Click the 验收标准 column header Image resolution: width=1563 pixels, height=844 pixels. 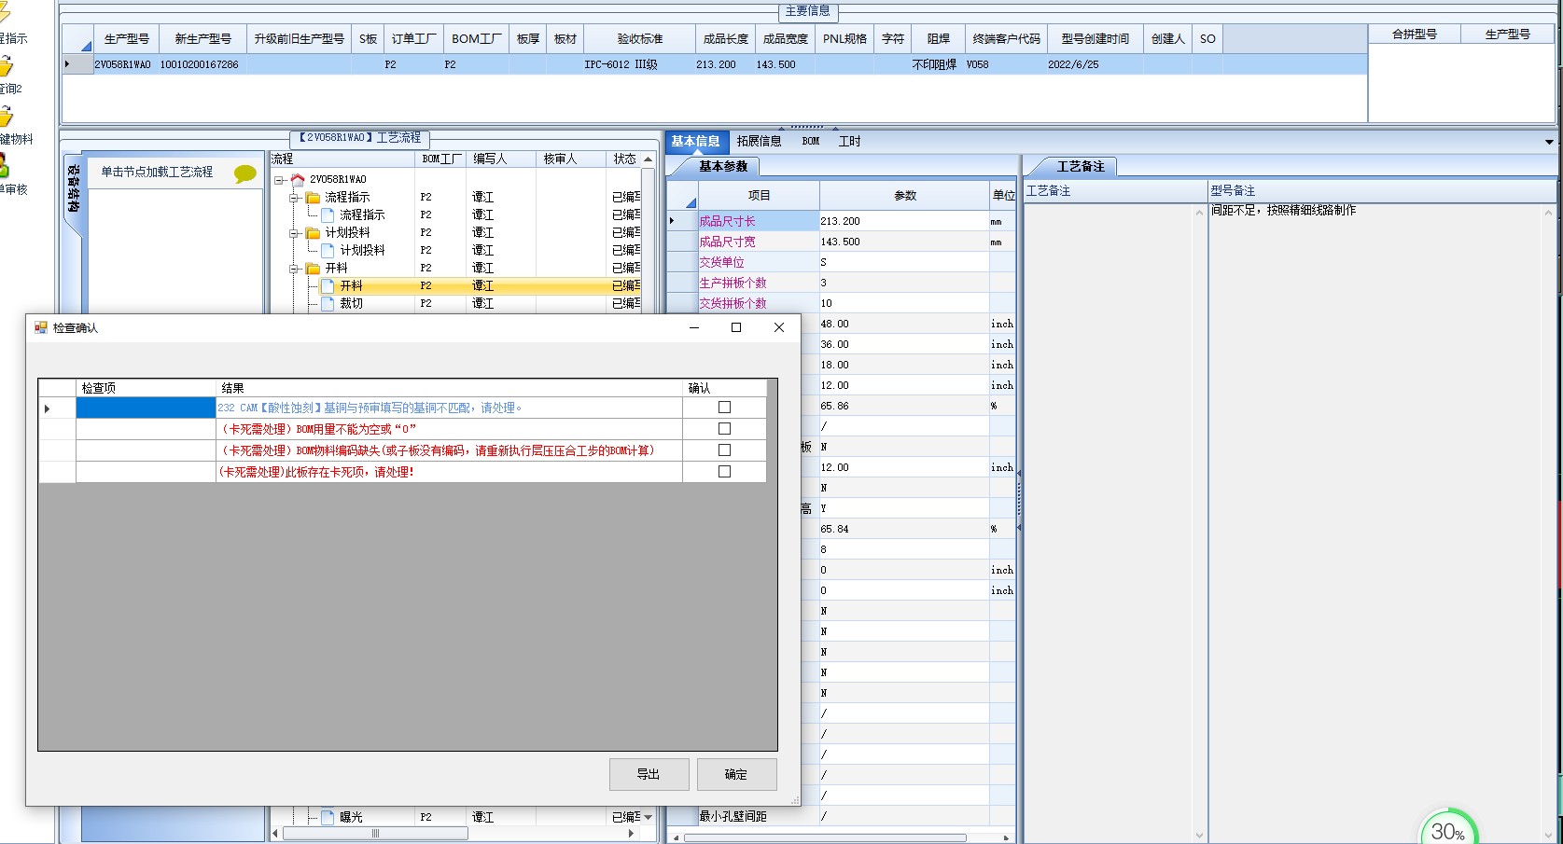[639, 39]
